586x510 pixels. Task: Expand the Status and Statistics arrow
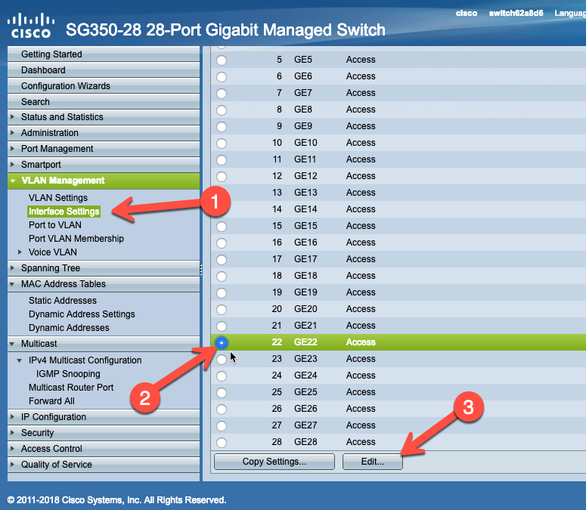pyautogui.click(x=12, y=117)
